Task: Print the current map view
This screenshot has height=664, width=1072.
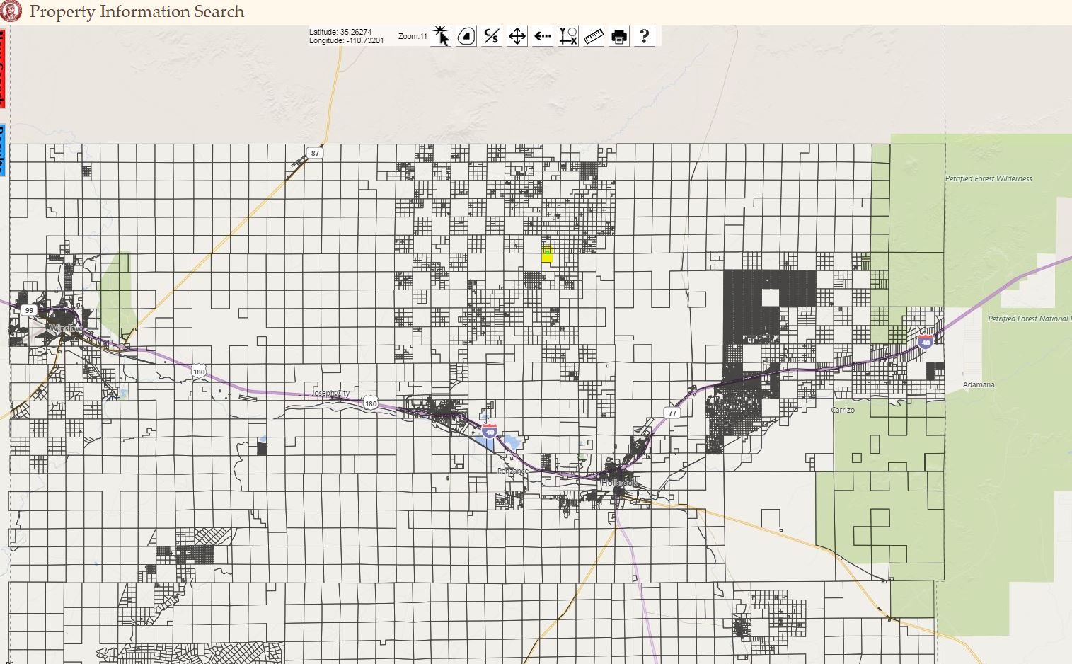Action: coord(619,36)
